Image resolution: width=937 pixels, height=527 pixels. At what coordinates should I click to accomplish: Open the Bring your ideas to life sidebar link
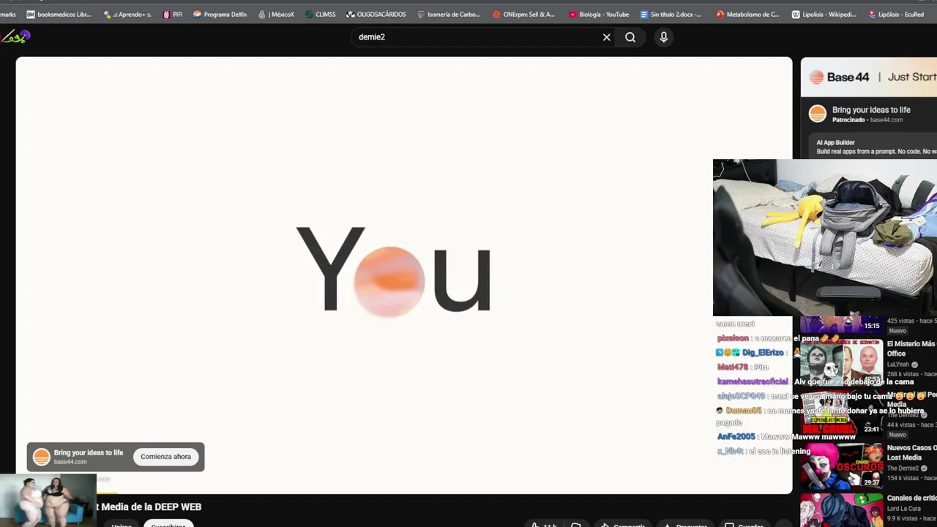[x=871, y=110]
